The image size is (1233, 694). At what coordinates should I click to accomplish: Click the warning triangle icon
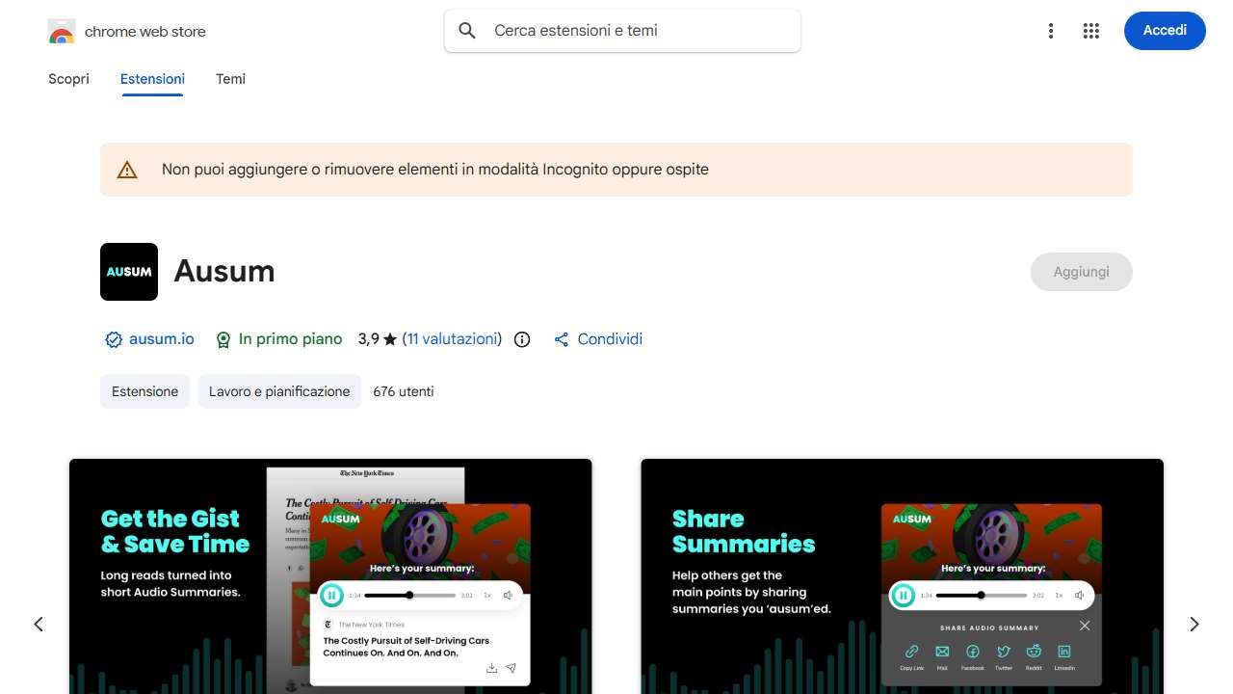127,170
